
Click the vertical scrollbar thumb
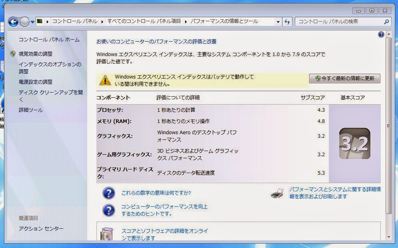[x=388, y=126]
